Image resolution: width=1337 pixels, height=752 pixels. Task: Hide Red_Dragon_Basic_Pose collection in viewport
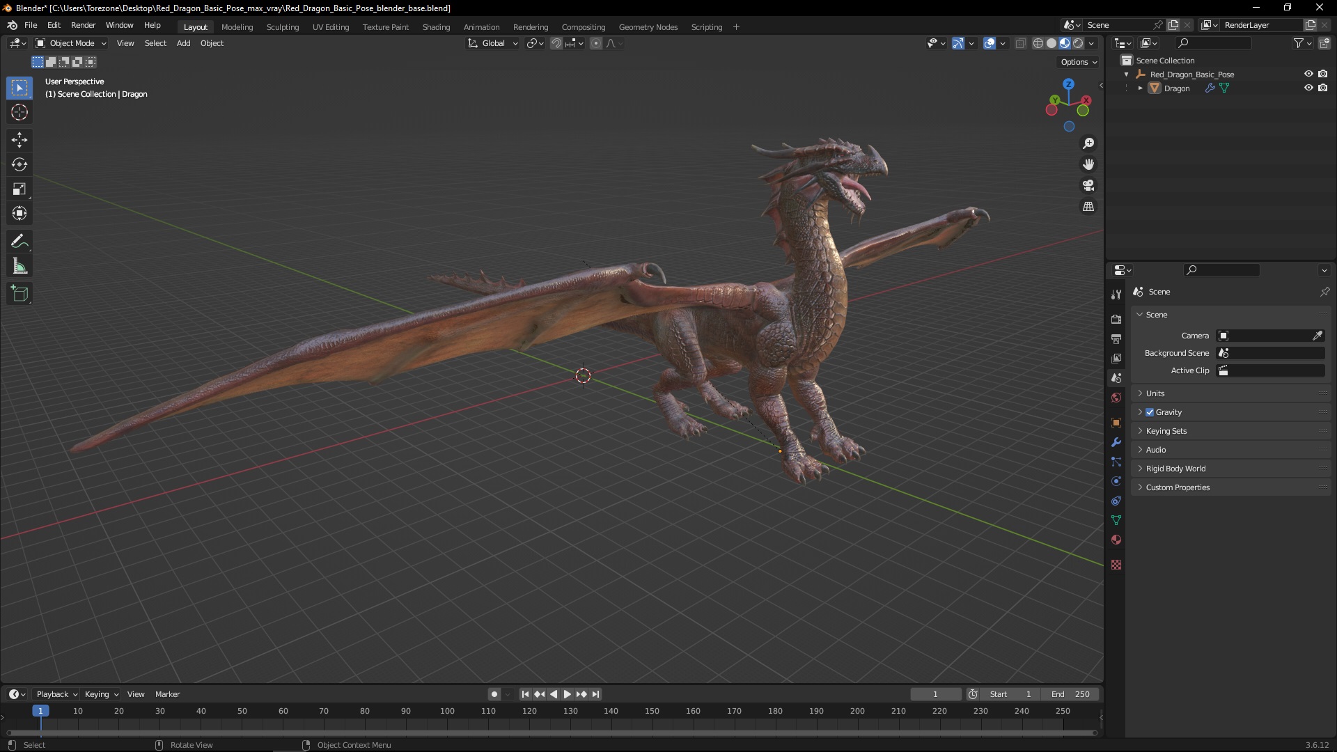pyautogui.click(x=1308, y=74)
